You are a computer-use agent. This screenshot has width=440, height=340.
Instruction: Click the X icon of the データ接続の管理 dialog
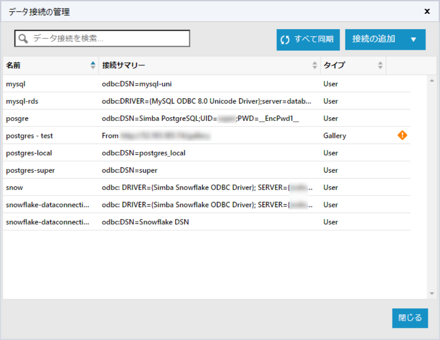click(x=426, y=11)
